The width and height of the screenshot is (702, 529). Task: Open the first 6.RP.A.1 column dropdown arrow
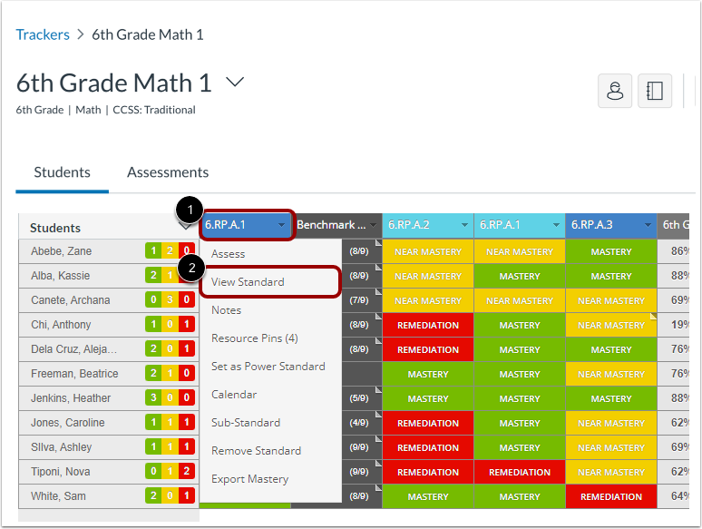point(281,225)
